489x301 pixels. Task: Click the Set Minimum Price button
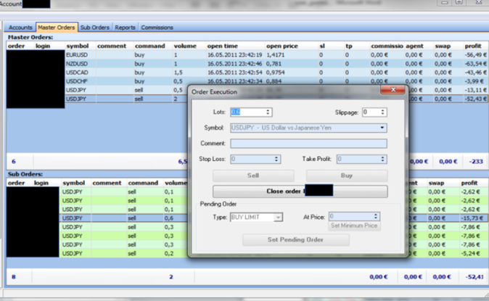pos(354,226)
